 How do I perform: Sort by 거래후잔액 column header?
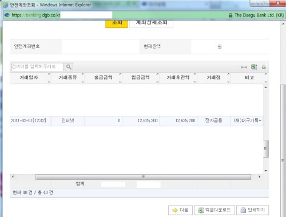pyautogui.click(x=178, y=78)
